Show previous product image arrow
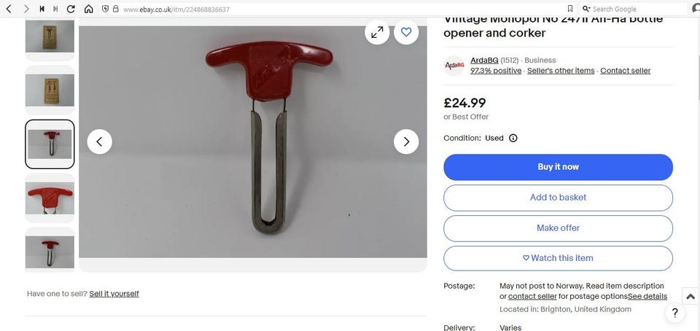This screenshot has width=700, height=331. (x=100, y=142)
